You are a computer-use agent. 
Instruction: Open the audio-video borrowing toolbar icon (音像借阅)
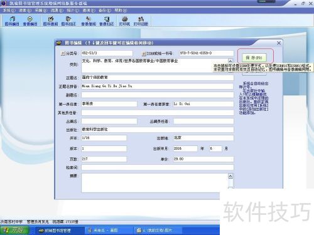tap(89, 21)
